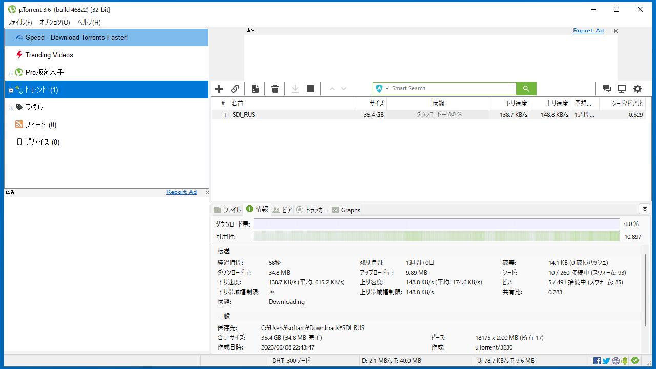Viewport: 656px width, 369px height.
Task: Click the ダウンロード量 progress bar
Action: pos(437,224)
